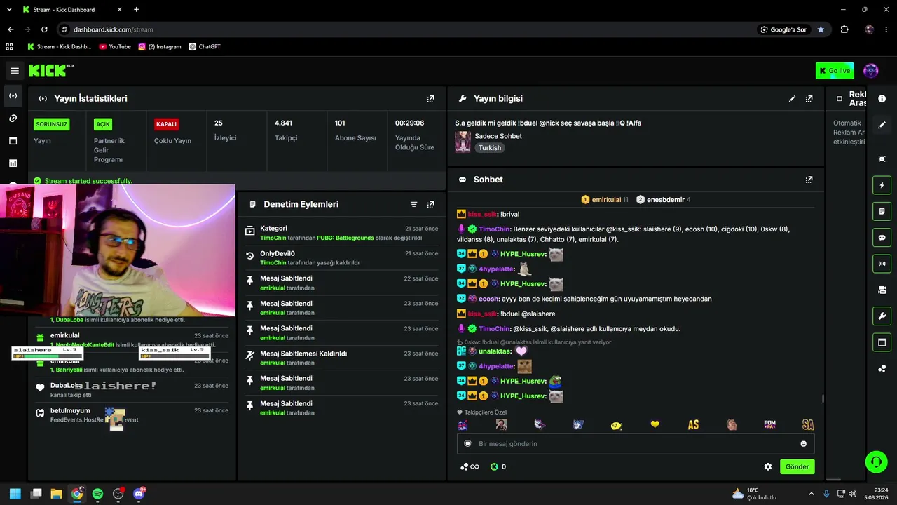This screenshot has height=505, width=897.
Task: Click the screen-capture icon in the right toolbar
Action: coord(882,159)
